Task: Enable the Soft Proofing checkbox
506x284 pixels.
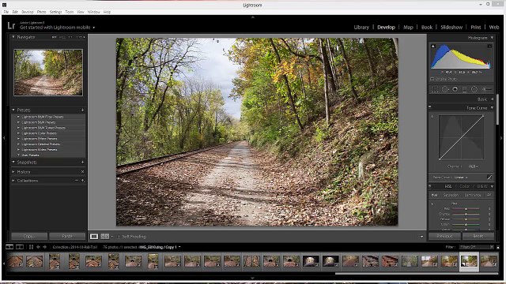Action: (119, 237)
